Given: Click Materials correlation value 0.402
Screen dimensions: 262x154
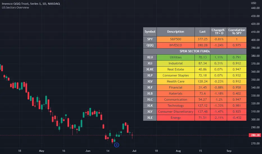Looking at the screenshot, I should (x=237, y=94).
